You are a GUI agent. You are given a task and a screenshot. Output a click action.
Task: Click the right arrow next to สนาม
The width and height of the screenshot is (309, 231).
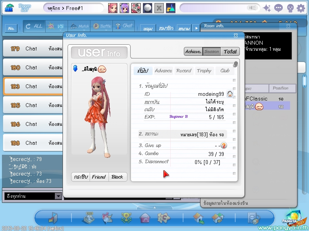(197, 28)
